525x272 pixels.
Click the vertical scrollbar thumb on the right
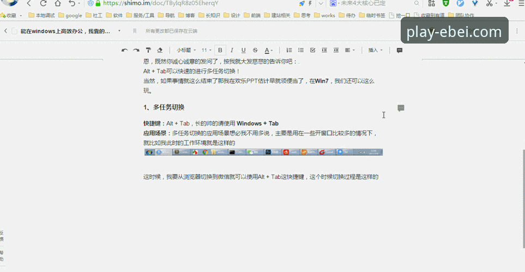pyautogui.click(x=524, y=199)
